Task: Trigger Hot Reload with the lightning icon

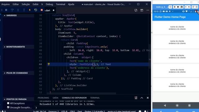Action: click(x=30, y=10)
